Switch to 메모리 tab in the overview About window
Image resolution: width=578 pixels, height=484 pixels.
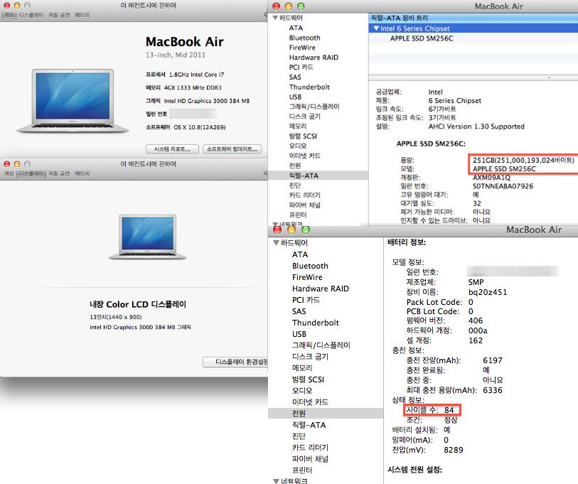coord(82,15)
